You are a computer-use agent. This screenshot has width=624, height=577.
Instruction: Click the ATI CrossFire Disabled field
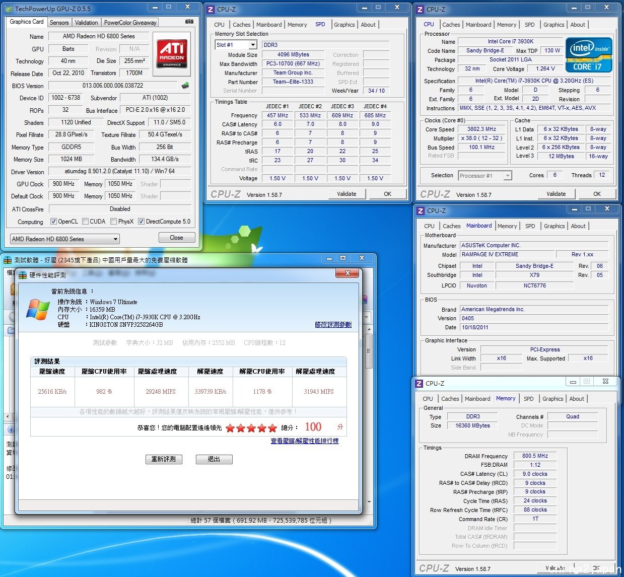[x=120, y=209]
